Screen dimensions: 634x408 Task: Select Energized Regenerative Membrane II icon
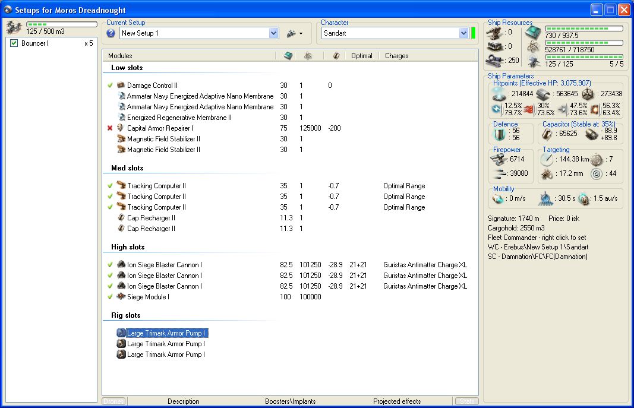point(121,117)
